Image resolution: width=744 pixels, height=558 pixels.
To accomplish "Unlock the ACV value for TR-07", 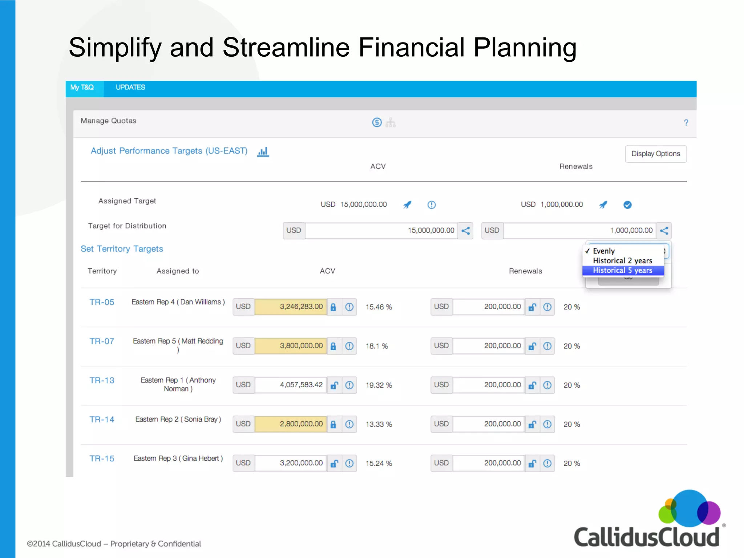I will [333, 346].
